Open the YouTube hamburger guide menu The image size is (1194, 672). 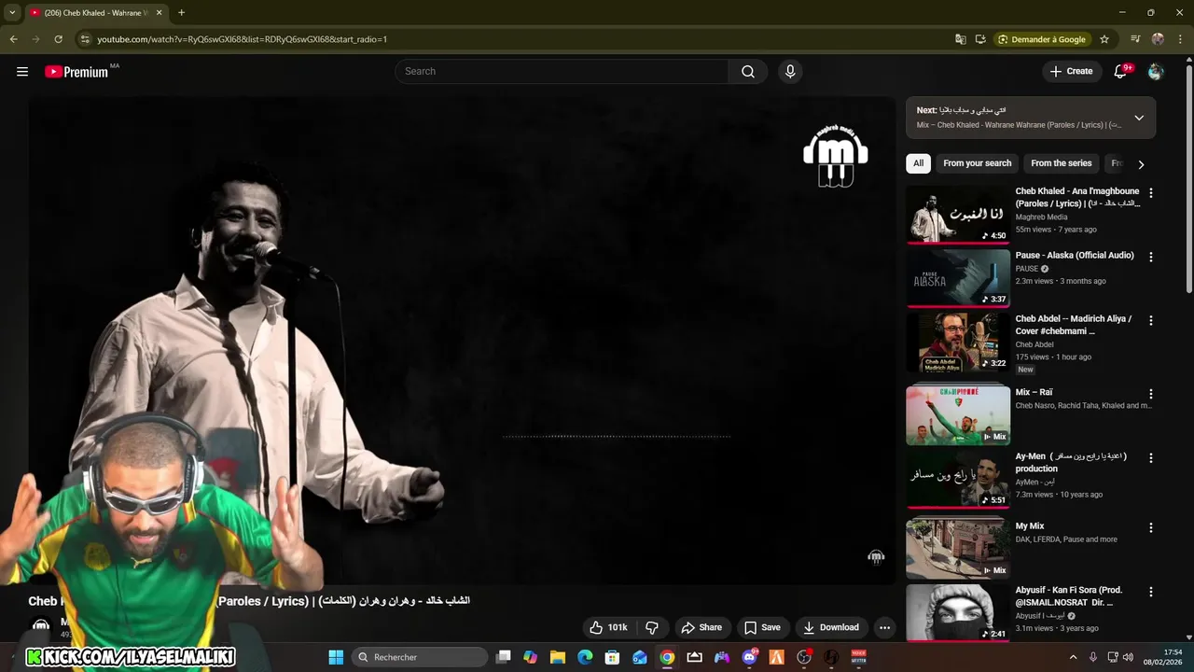click(x=22, y=71)
